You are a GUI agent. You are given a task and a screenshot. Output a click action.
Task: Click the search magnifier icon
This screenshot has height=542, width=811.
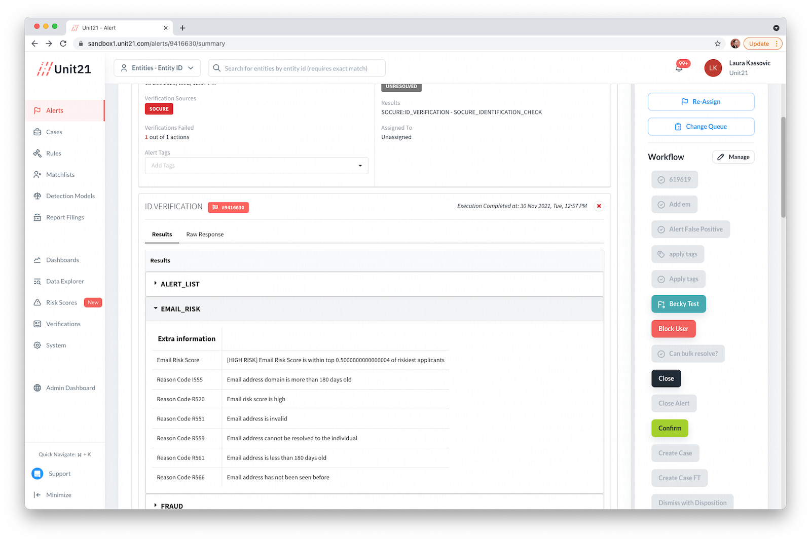click(217, 68)
